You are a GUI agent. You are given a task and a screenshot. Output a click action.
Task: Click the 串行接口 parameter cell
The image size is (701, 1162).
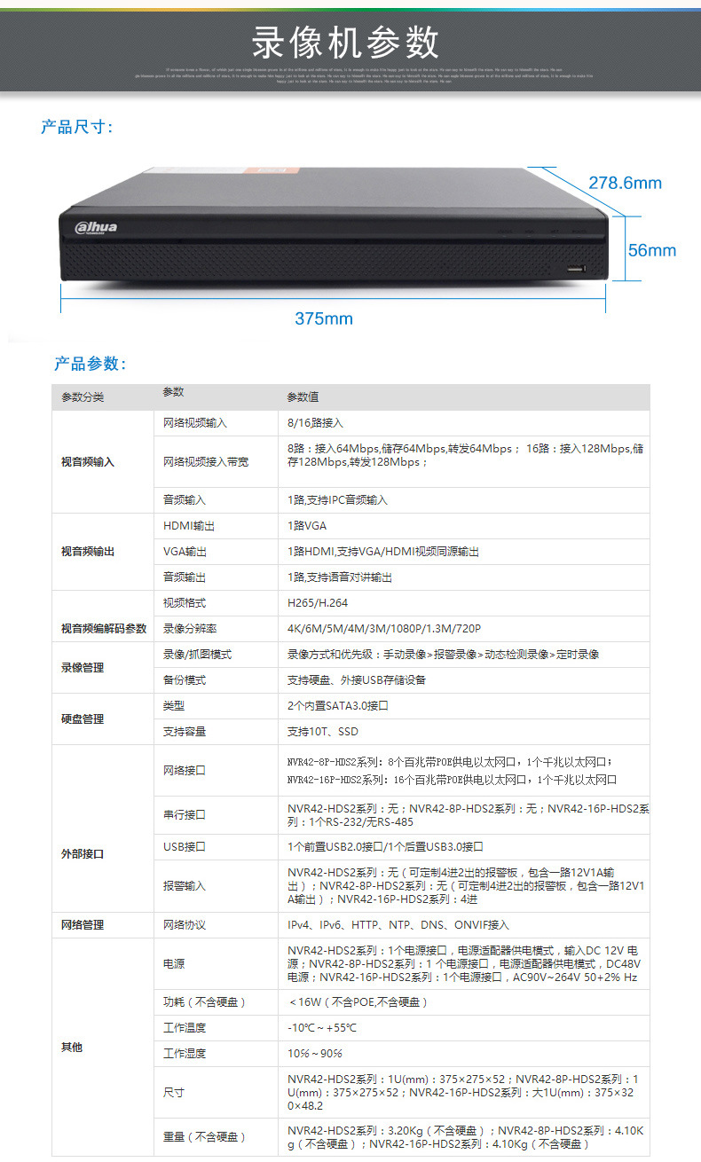pos(216,815)
